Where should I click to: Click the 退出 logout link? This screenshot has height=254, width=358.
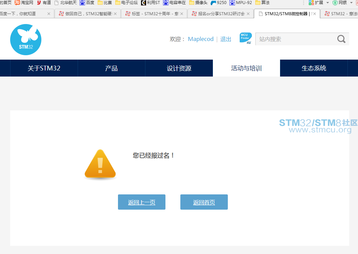click(x=225, y=39)
